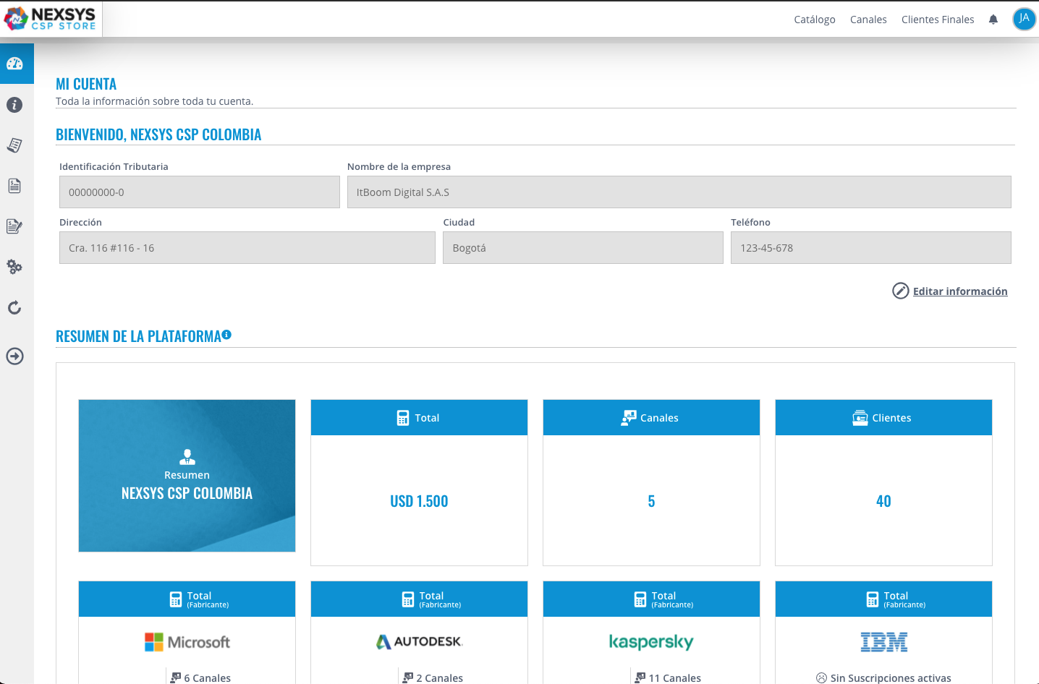1039x684 pixels.
Task: Click info icon beside Resumen de la Plataforma
Action: [x=226, y=335]
